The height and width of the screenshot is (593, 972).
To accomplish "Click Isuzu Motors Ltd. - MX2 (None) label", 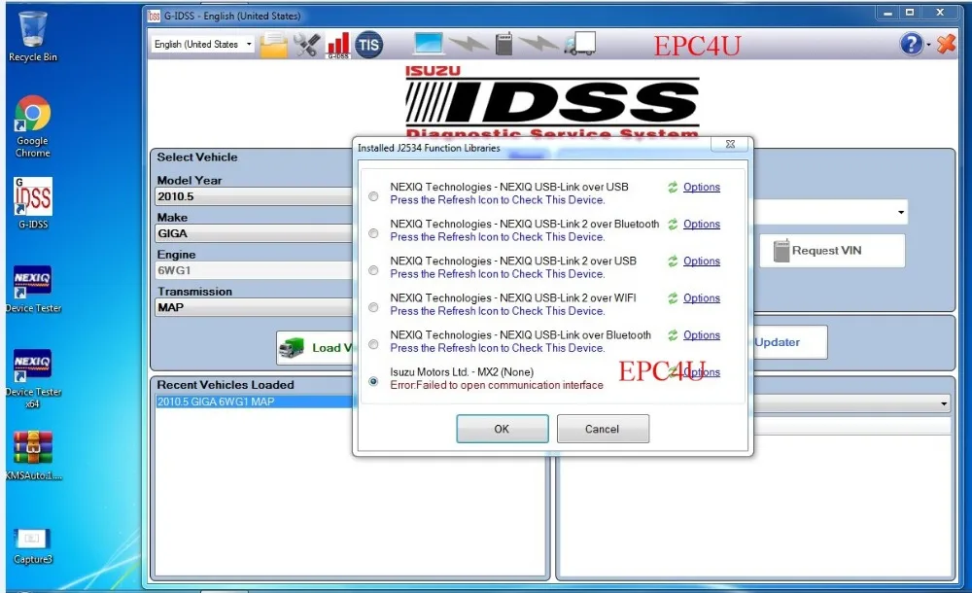I will tap(462, 372).
